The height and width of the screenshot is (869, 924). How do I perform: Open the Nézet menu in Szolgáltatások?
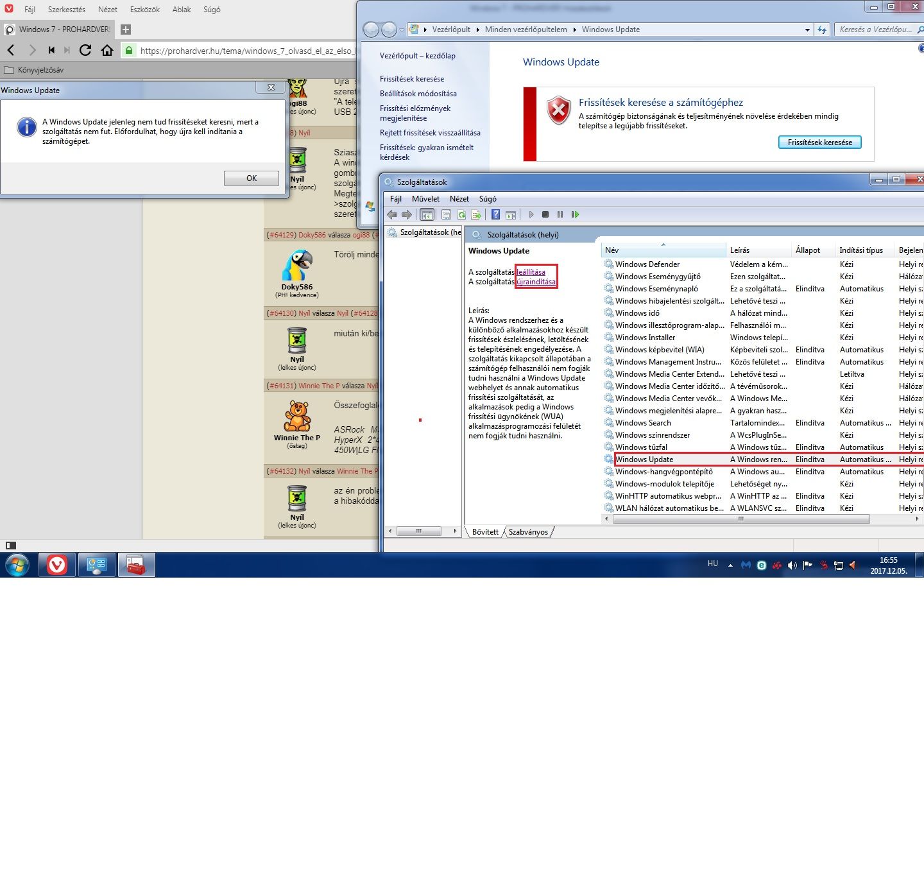tap(459, 199)
